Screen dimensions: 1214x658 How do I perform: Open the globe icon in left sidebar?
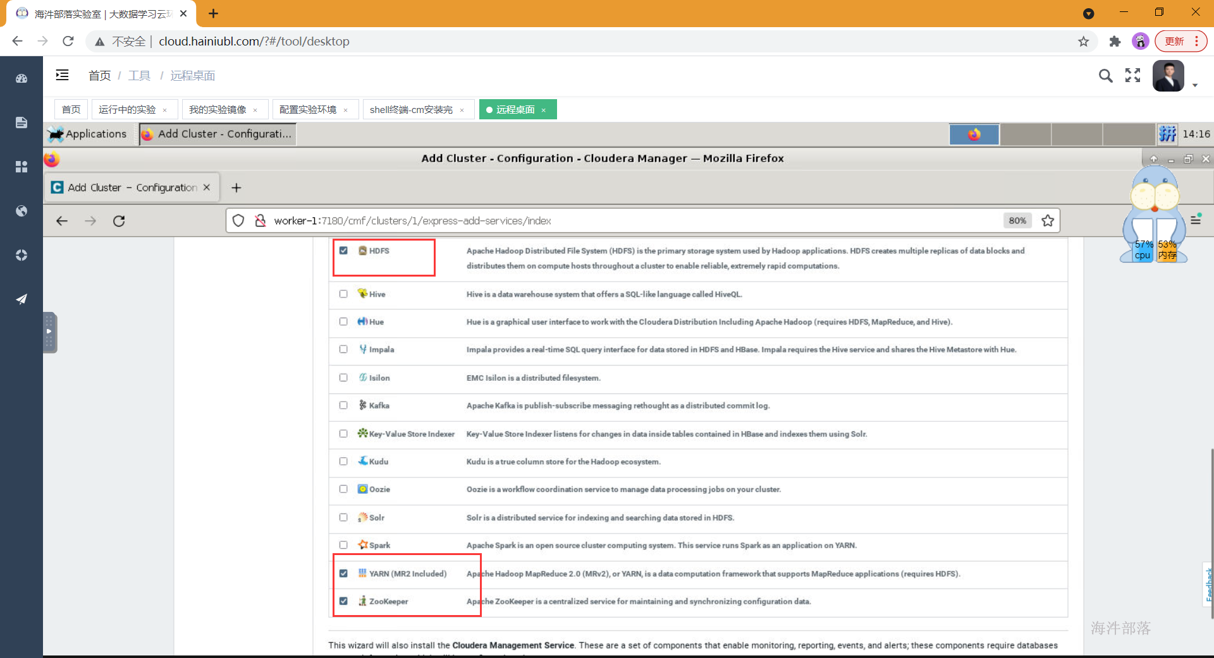point(21,211)
